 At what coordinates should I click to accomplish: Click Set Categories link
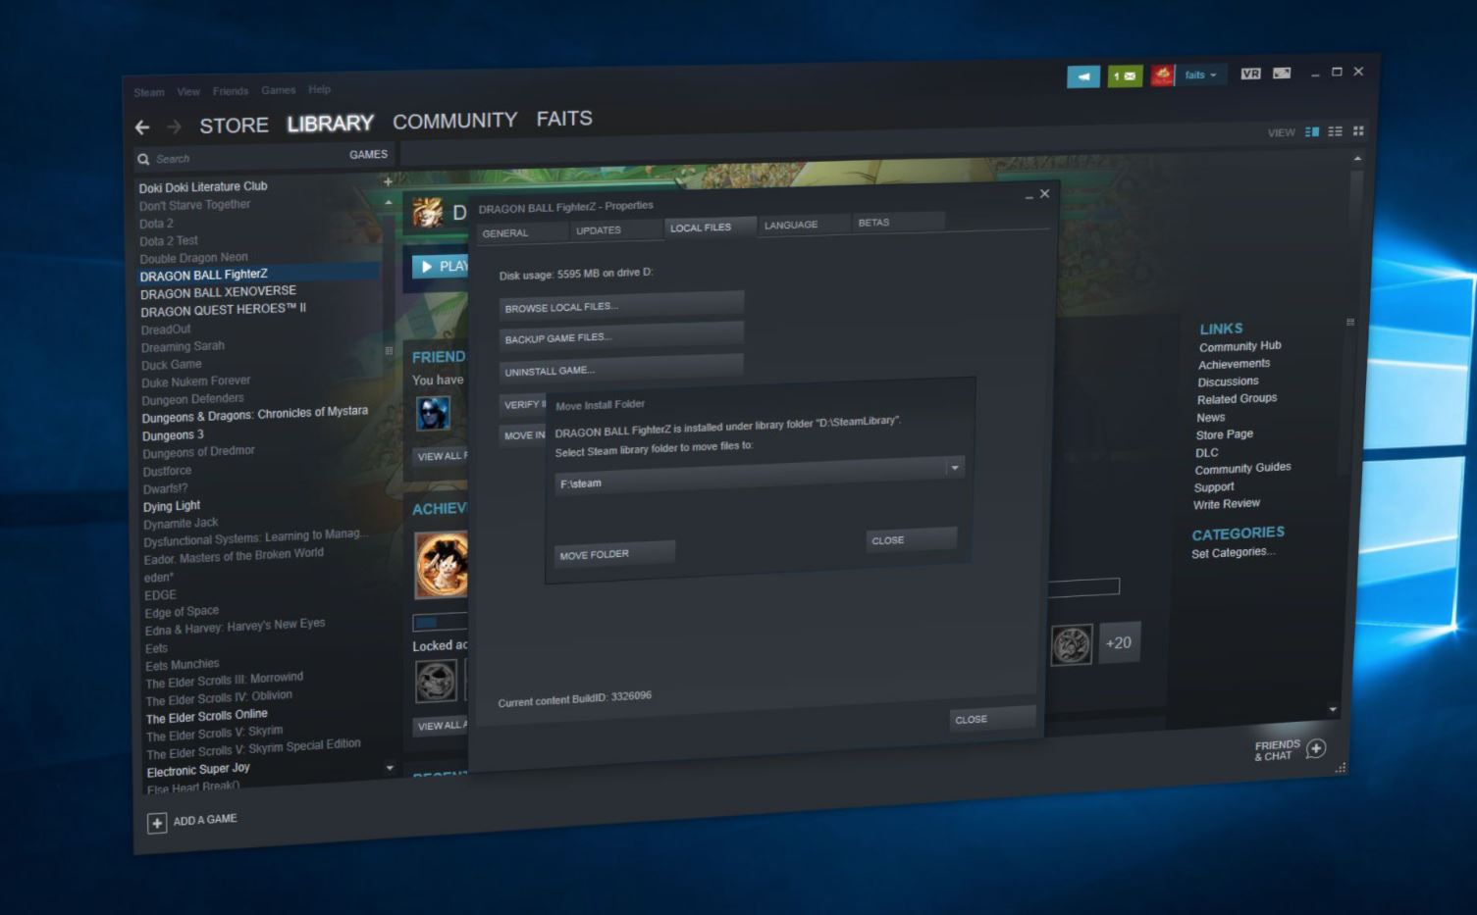tap(1233, 552)
